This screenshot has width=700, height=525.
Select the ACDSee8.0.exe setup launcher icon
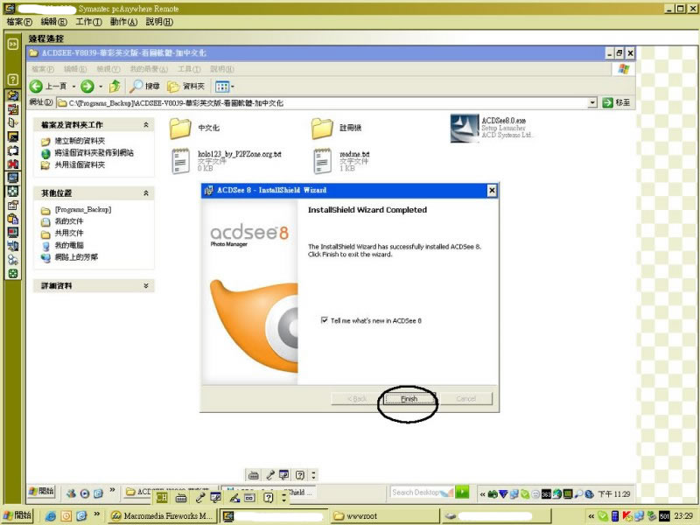pos(465,128)
